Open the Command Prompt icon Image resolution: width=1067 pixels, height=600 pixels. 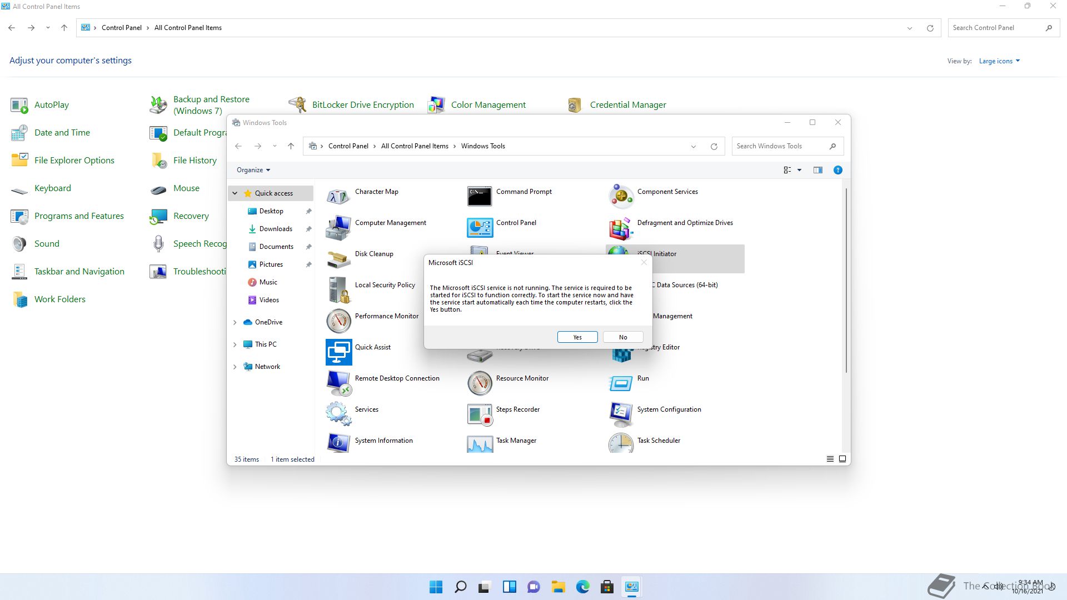tap(479, 196)
